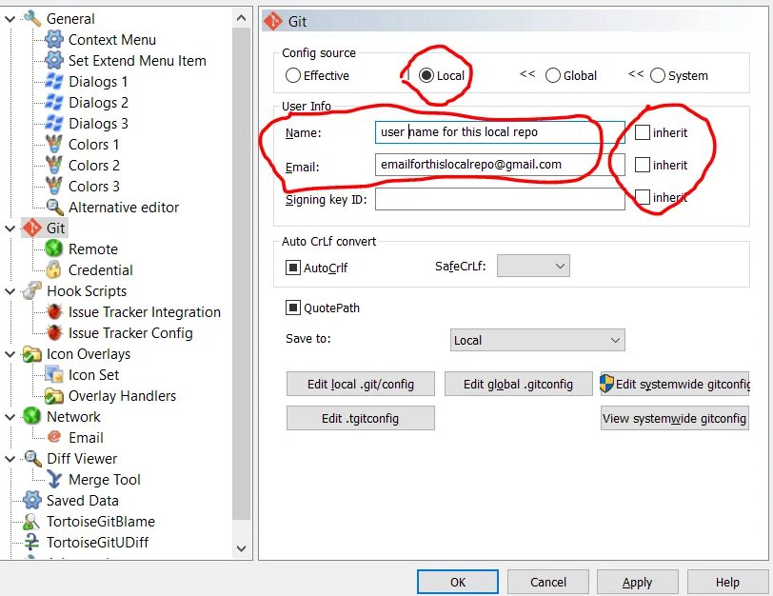The height and width of the screenshot is (596, 773).
Task: Toggle the AutoCrlf checkbox
Action: [293, 268]
